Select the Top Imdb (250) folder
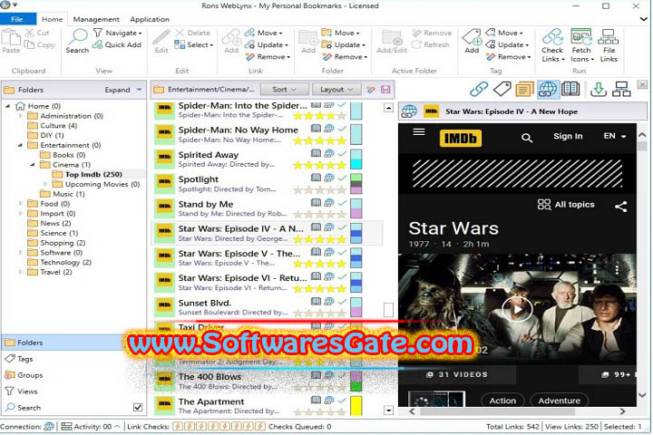Image resolution: width=653 pixels, height=435 pixels. tap(93, 174)
